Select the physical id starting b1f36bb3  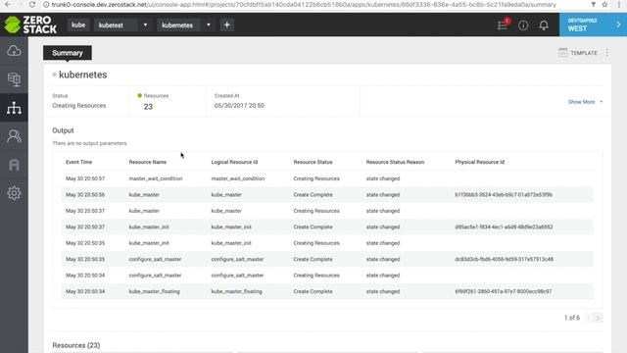click(x=504, y=194)
